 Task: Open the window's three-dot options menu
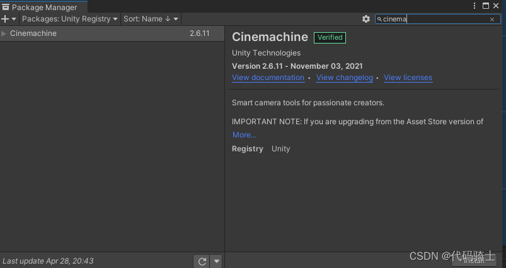[474, 6]
